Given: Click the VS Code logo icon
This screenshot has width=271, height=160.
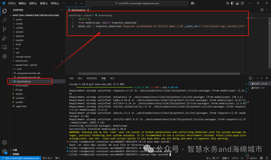Looking at the screenshot, I should [x=4, y=3].
